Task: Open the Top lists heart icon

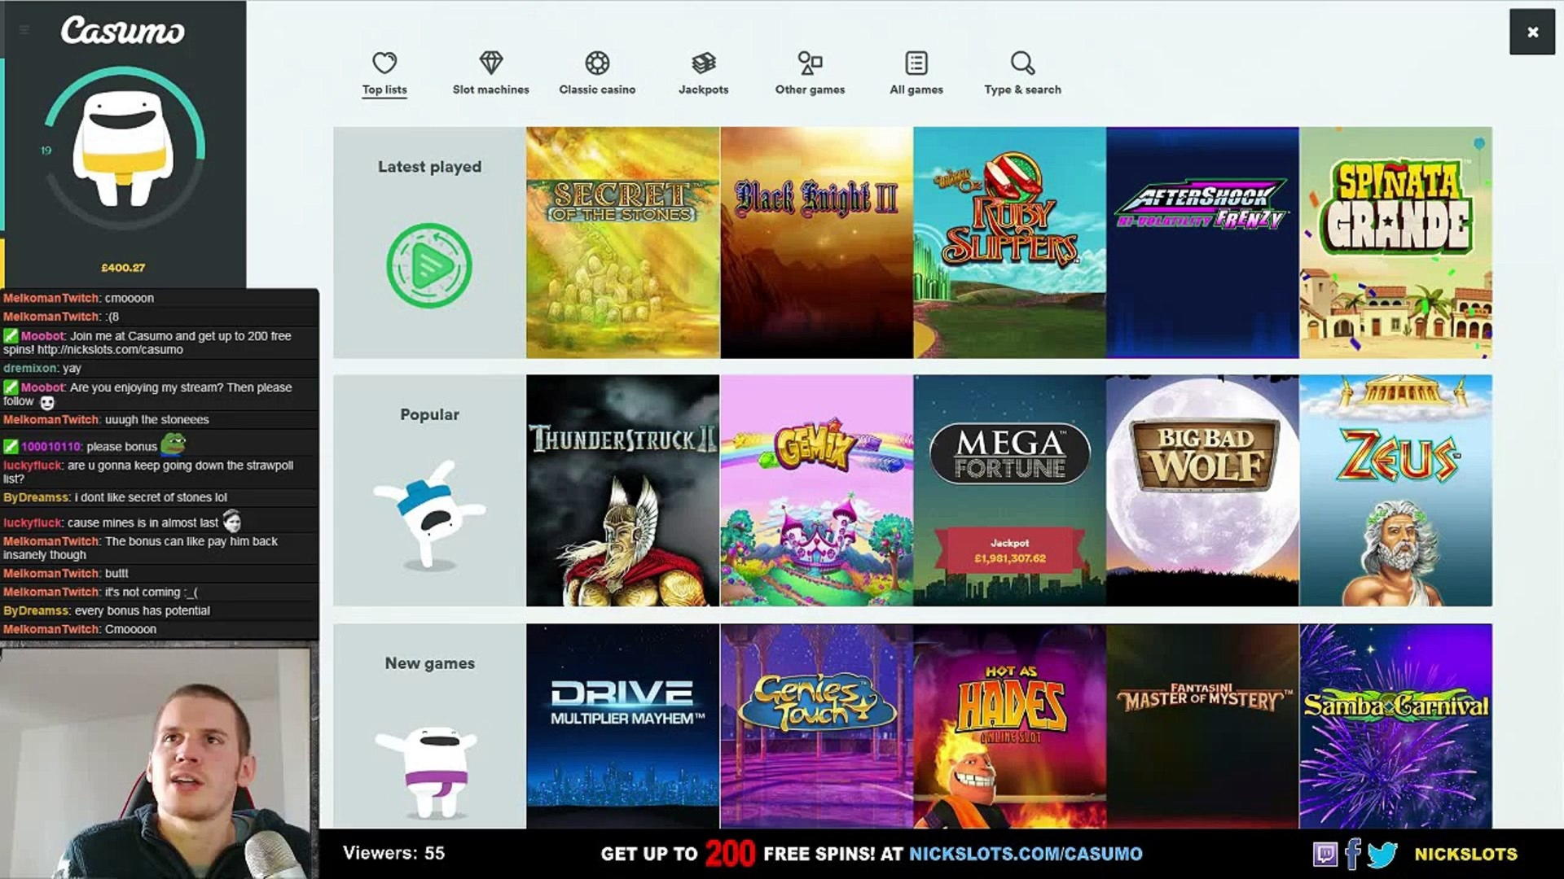Action: (384, 63)
